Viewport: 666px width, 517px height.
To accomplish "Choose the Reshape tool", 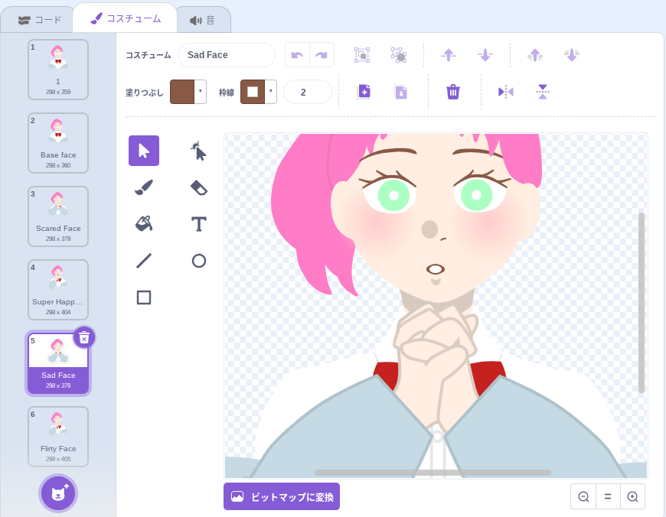I will (x=199, y=151).
